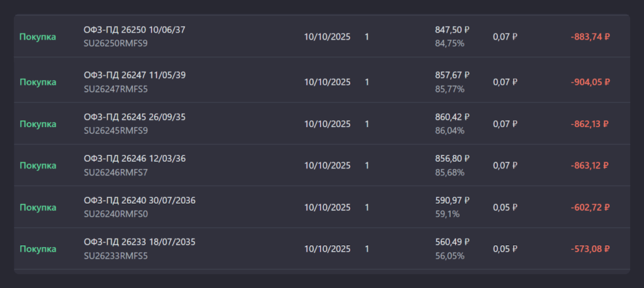Screen dimensions: 644x288
Task: Click the ISIN code SU26247RMFS5
Action: coord(116,89)
